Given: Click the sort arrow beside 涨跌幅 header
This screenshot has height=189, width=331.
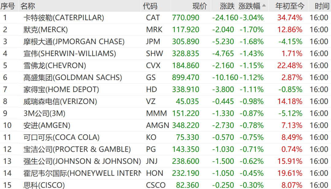Looking at the screenshot, I should (x=264, y=6).
